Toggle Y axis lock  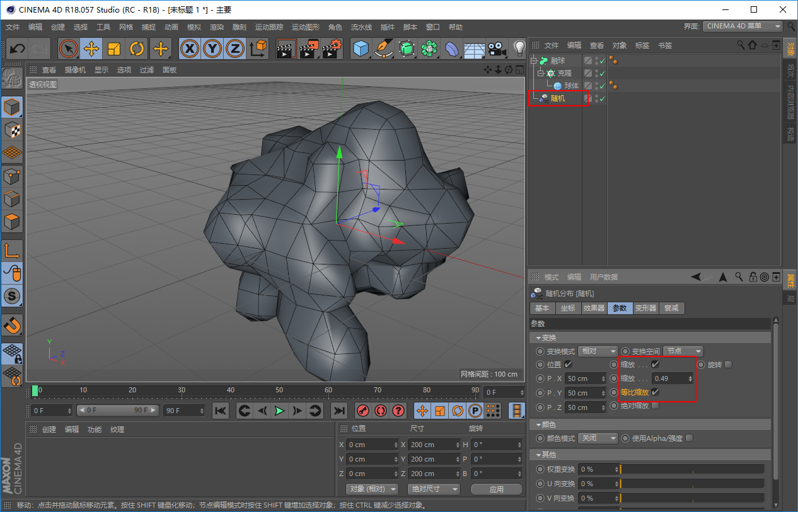212,48
